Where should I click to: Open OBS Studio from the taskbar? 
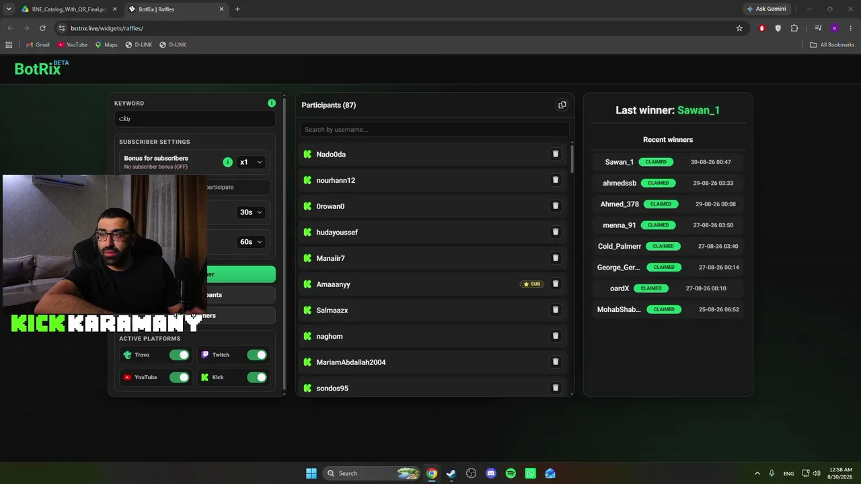(x=471, y=473)
